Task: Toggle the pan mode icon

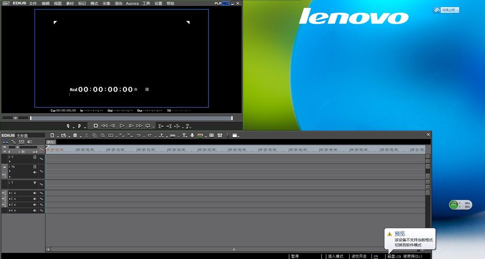Action: (x=30, y=142)
